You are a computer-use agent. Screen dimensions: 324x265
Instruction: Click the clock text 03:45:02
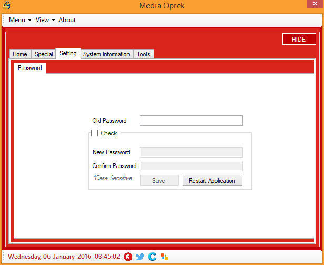pos(107,257)
